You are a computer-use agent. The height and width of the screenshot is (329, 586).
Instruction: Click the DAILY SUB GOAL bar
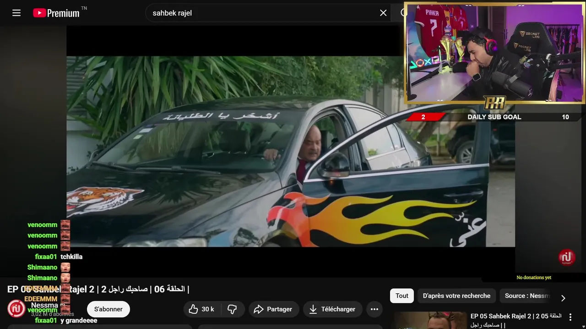[494, 117]
